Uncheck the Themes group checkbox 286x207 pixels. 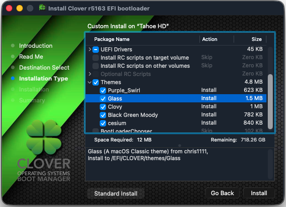96,82
